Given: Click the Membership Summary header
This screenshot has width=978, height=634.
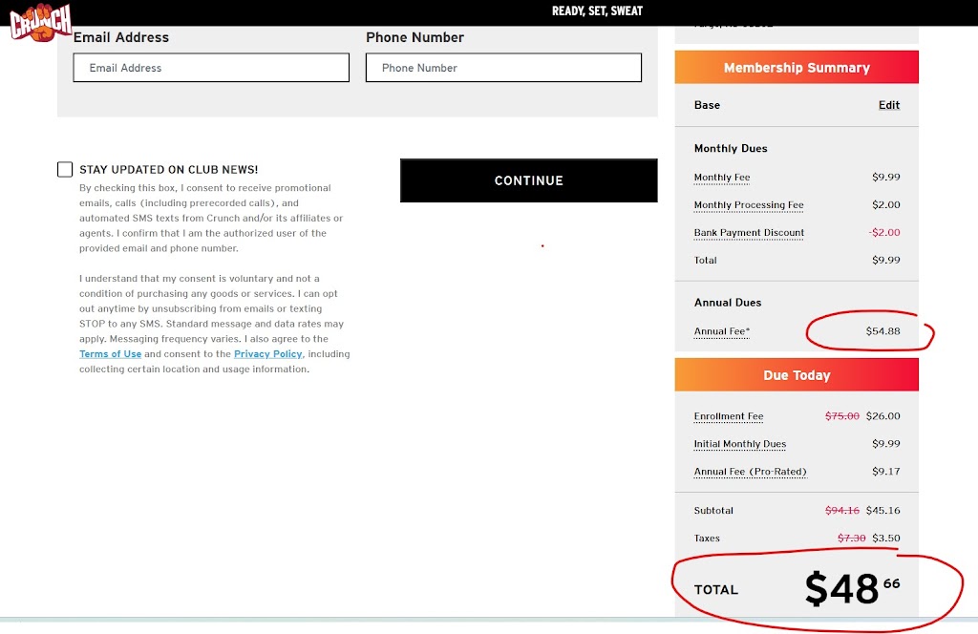Looking at the screenshot, I should [x=797, y=68].
